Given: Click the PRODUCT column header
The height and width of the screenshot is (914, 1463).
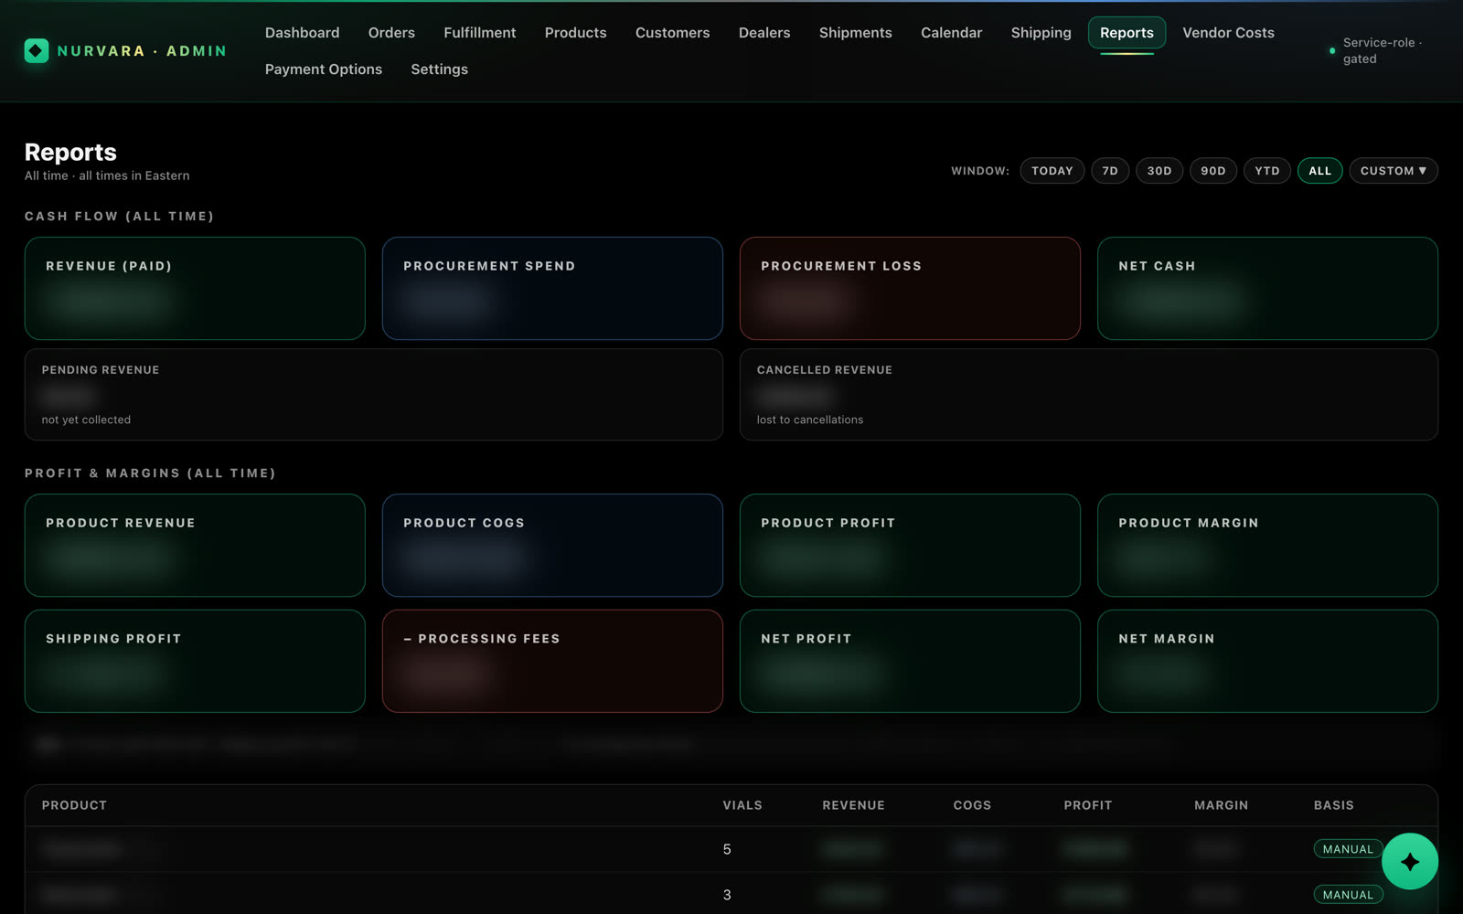Looking at the screenshot, I should coord(74,805).
